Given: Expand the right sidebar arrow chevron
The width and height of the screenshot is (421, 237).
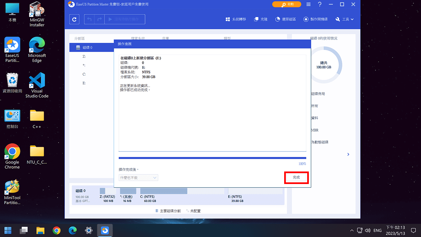Looking at the screenshot, I should tap(348, 154).
